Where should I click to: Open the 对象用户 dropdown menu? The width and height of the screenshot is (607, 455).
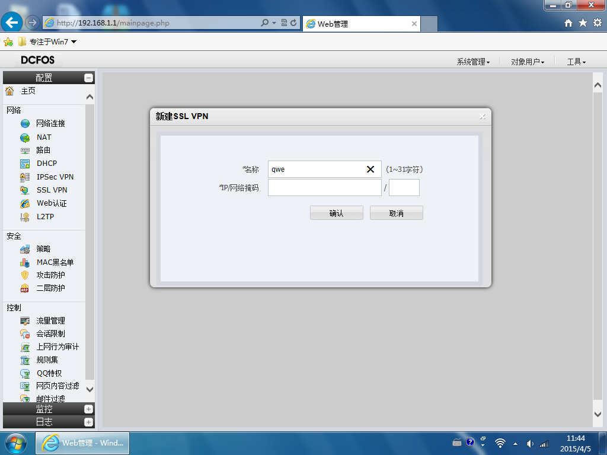[528, 62]
